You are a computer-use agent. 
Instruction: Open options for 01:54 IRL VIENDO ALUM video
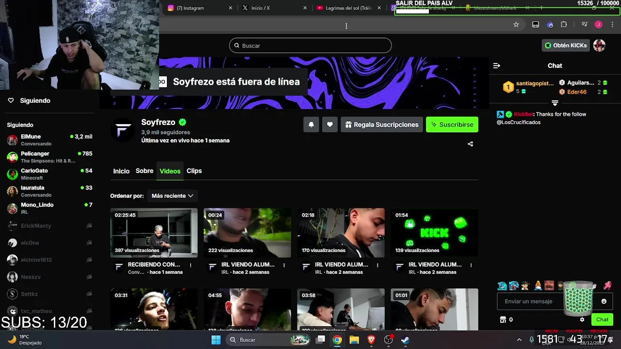pos(472,265)
